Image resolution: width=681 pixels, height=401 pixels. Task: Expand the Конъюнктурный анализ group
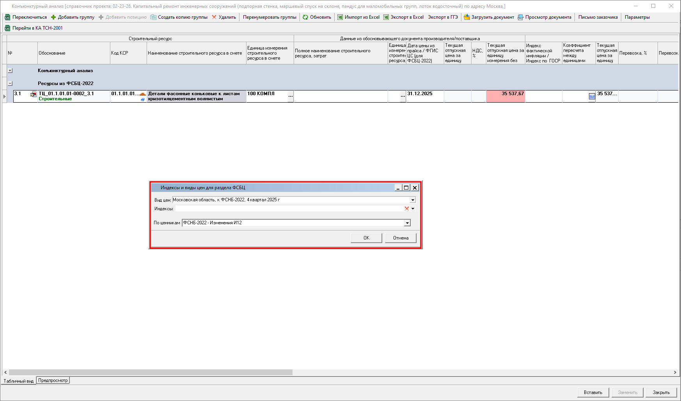(10, 71)
